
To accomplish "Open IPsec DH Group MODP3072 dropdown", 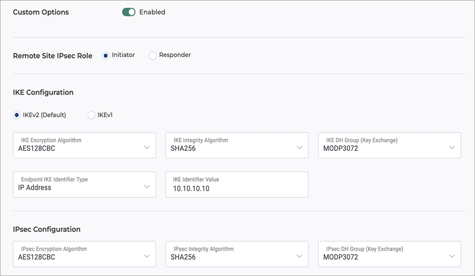I will point(390,254).
